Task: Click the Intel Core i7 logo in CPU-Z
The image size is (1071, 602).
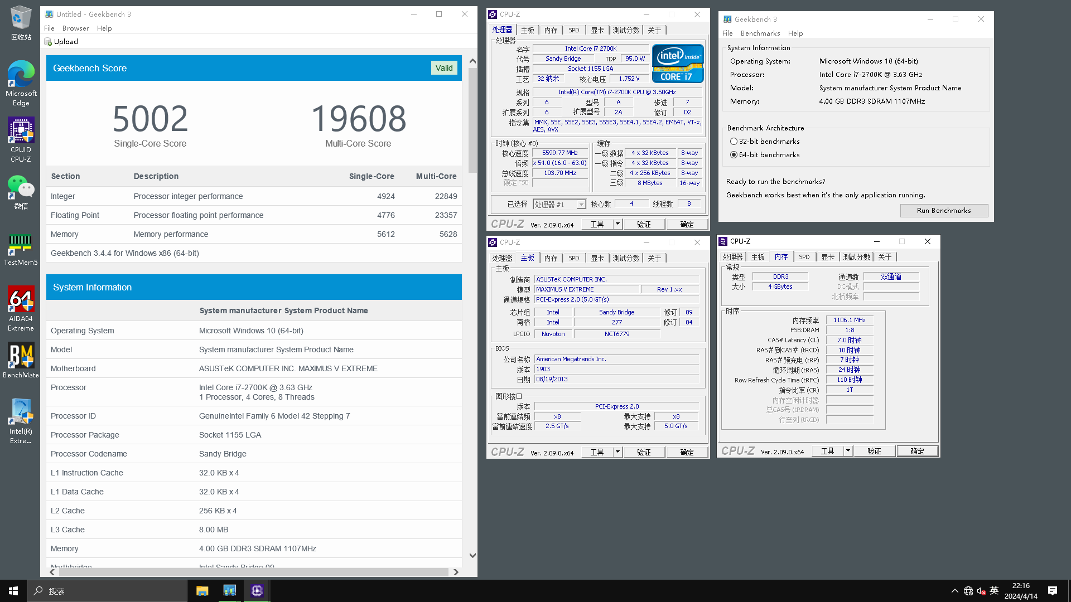Action: click(x=678, y=64)
